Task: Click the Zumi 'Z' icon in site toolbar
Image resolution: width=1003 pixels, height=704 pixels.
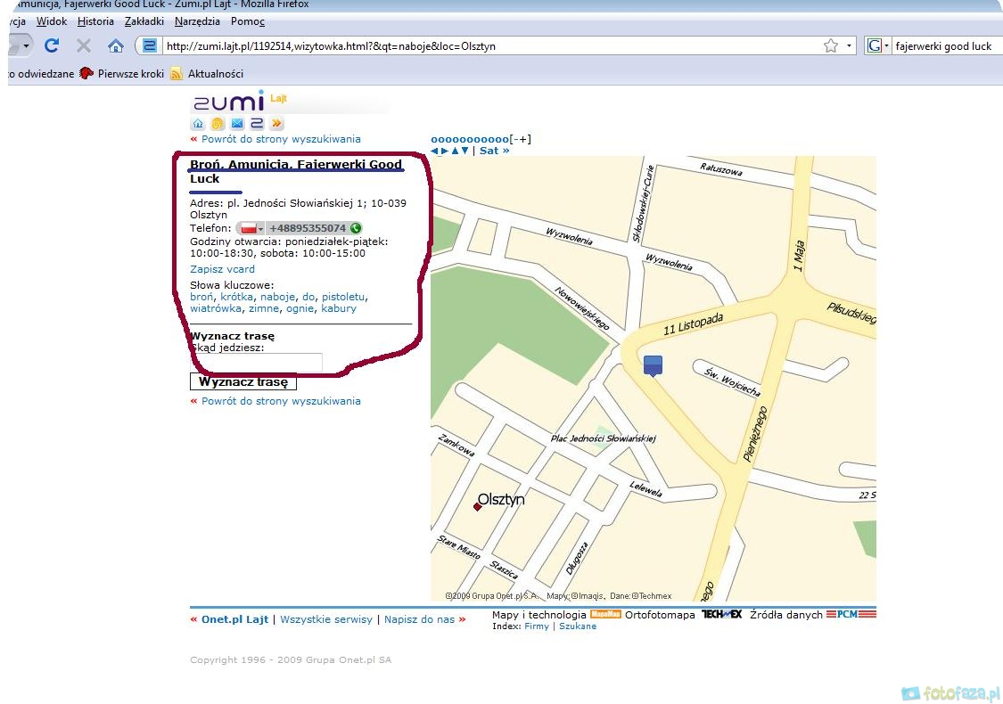Action: tap(257, 123)
